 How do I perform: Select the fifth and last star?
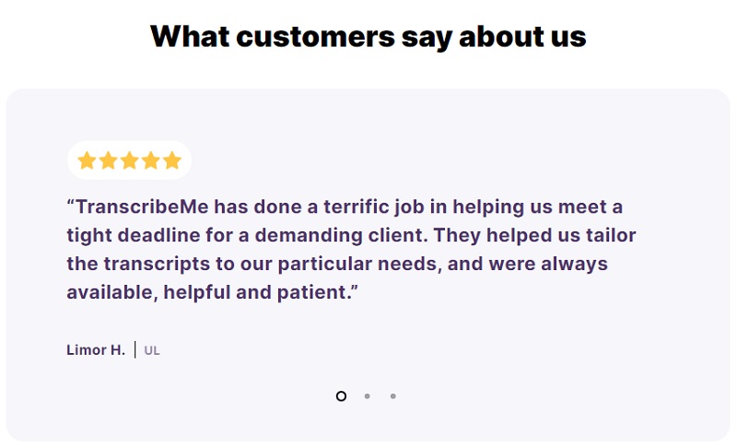point(172,161)
